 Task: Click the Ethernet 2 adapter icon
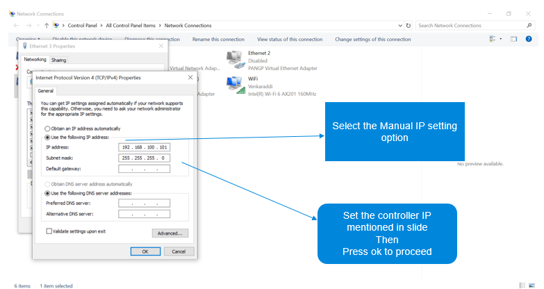pyautogui.click(x=236, y=59)
